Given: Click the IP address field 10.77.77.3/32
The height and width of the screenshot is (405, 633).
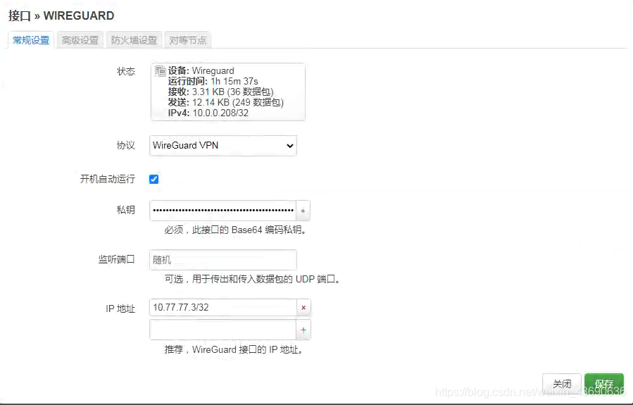Looking at the screenshot, I should tap(223, 307).
